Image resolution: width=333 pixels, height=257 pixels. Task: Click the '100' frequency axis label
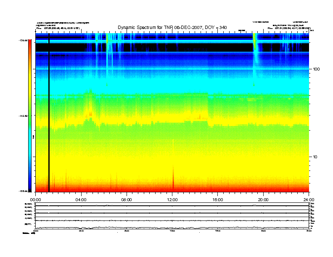(x=316, y=69)
